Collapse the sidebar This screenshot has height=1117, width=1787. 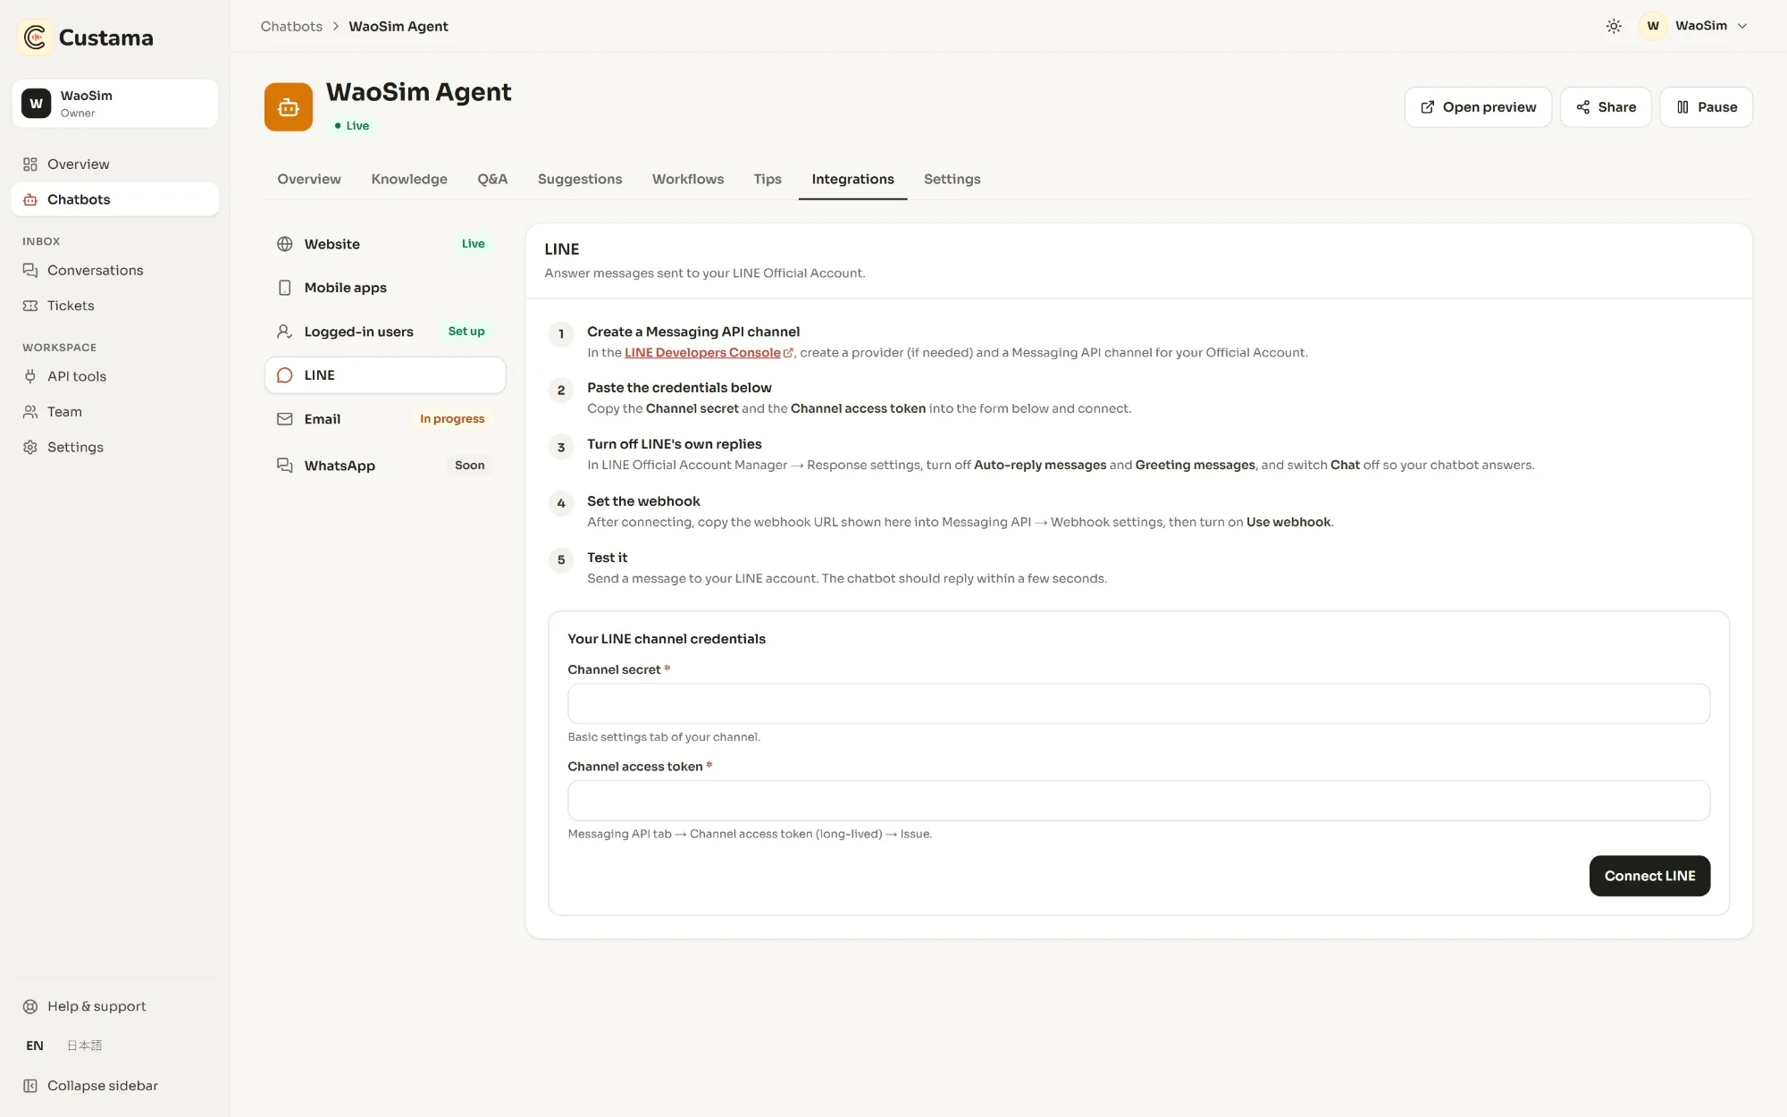[x=114, y=1086]
